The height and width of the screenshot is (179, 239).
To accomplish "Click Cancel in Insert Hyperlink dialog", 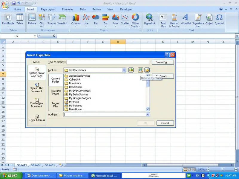I will click(165, 123).
